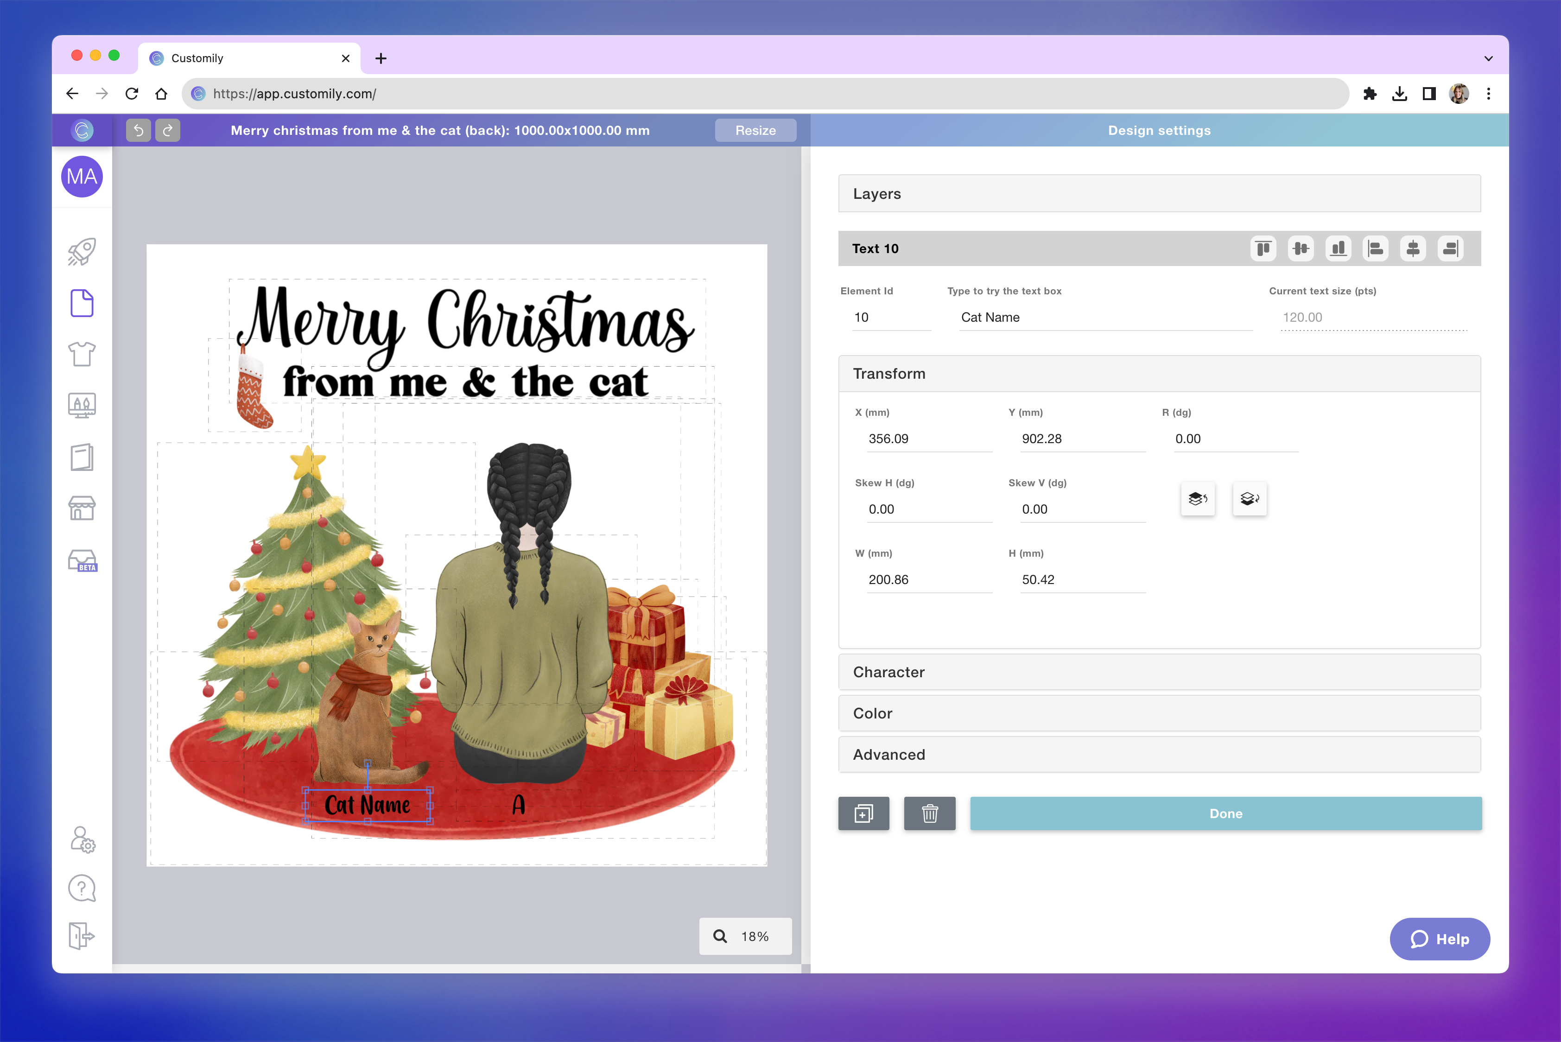The width and height of the screenshot is (1561, 1042).
Task: Duplicate the Text 10 element
Action: coord(863,813)
